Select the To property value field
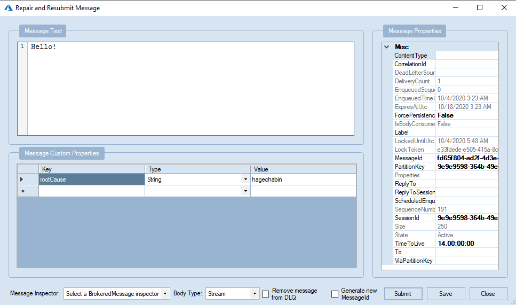Image resolution: width=516 pixels, height=305 pixels. (467, 252)
